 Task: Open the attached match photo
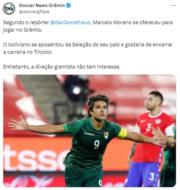[x=90, y=131]
